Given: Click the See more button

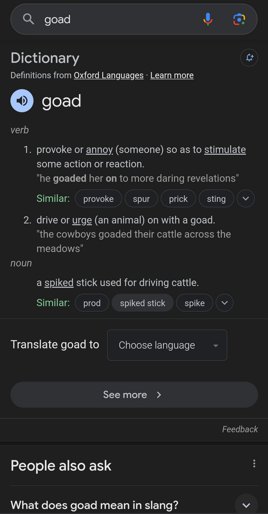Looking at the screenshot, I should click(134, 394).
